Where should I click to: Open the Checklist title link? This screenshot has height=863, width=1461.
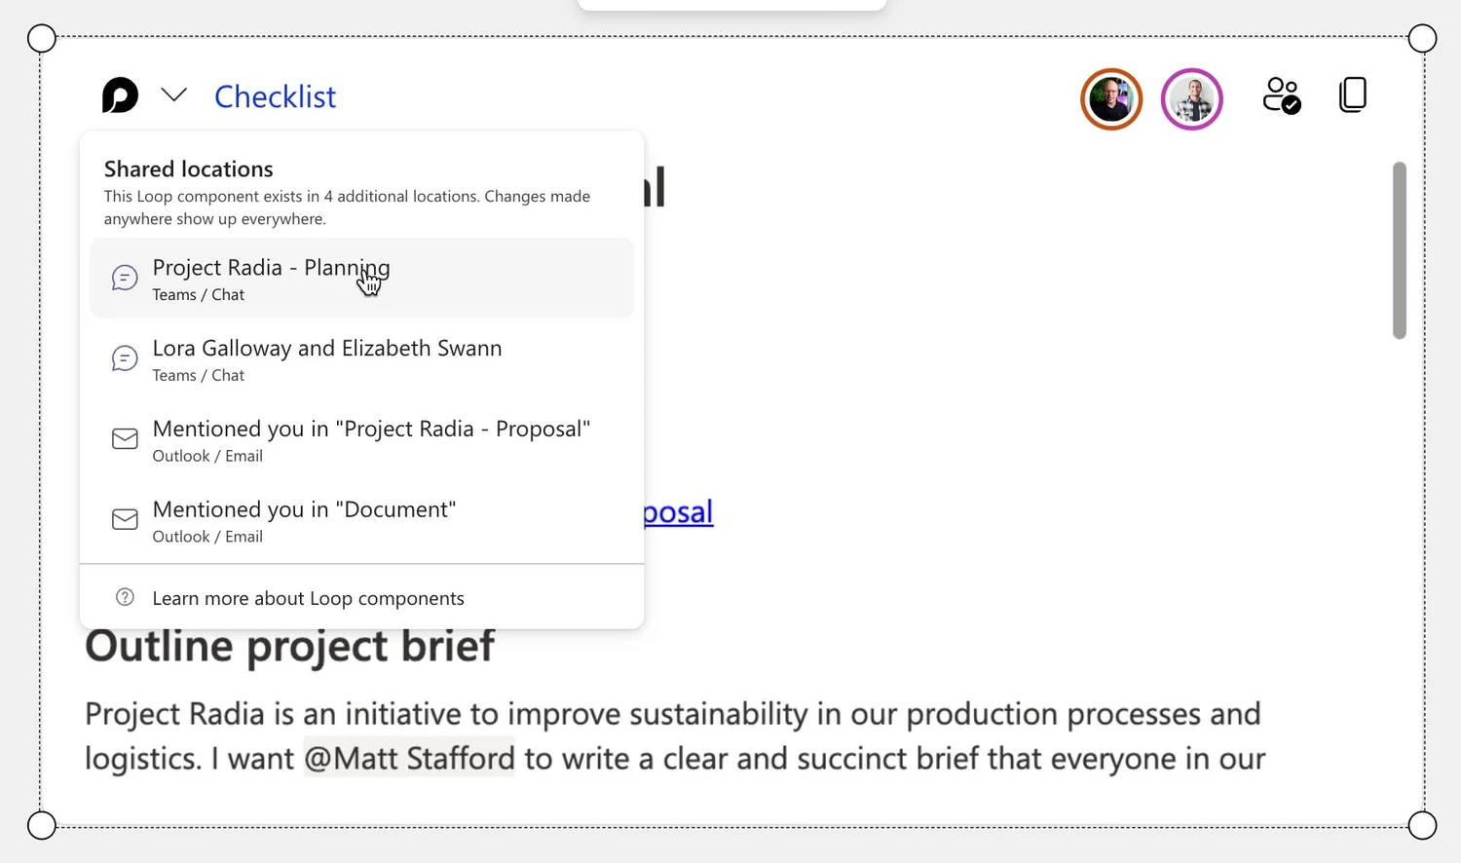pos(275,96)
